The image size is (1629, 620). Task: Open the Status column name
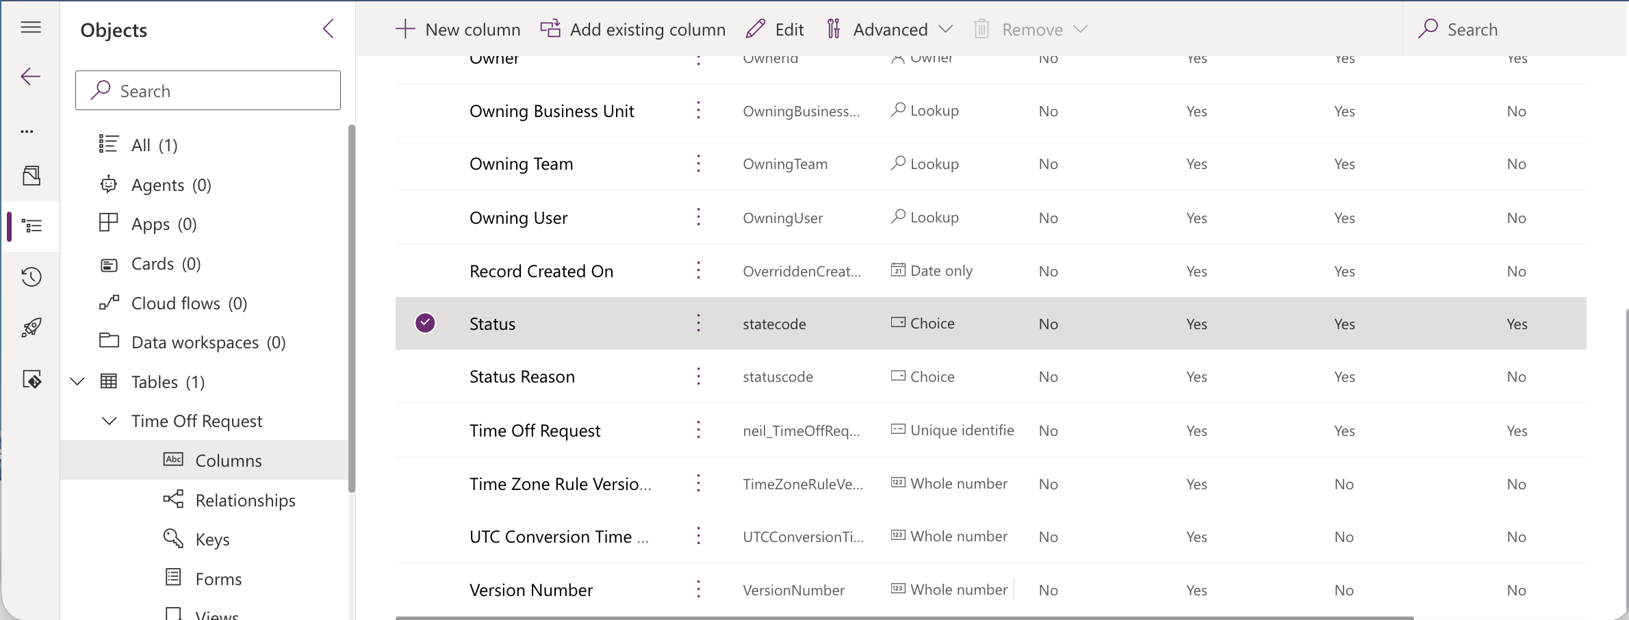tap(492, 324)
